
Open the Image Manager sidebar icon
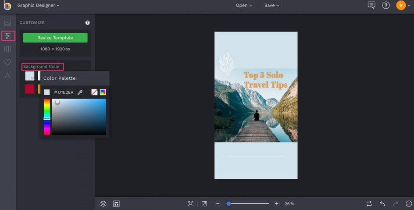coord(7,22)
